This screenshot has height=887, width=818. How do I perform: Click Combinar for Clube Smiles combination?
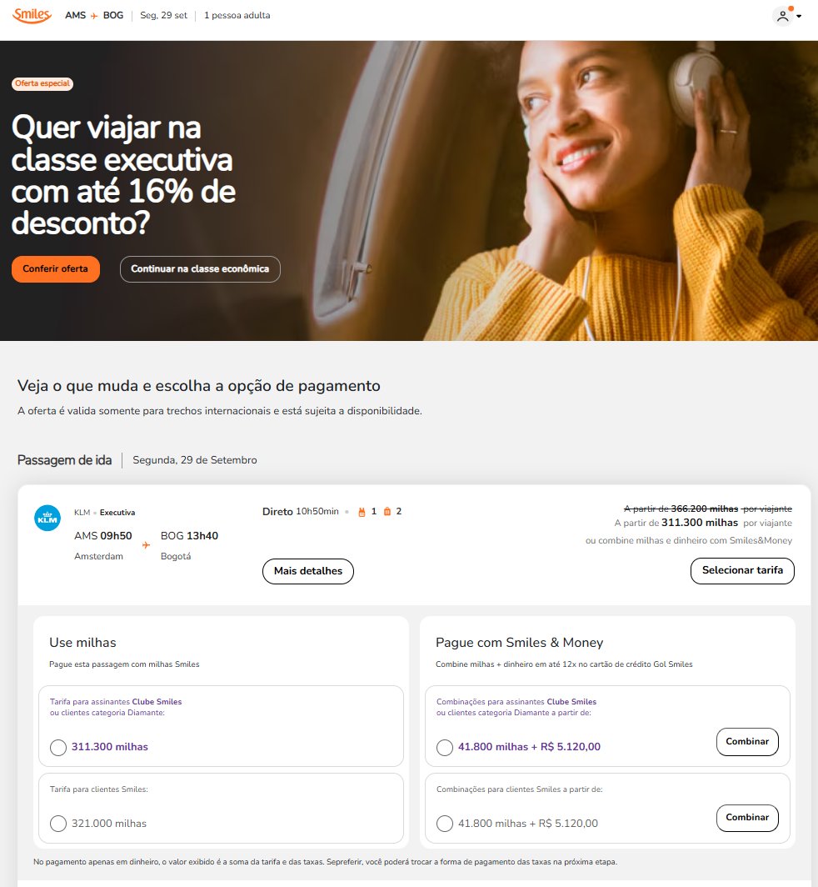(x=747, y=742)
